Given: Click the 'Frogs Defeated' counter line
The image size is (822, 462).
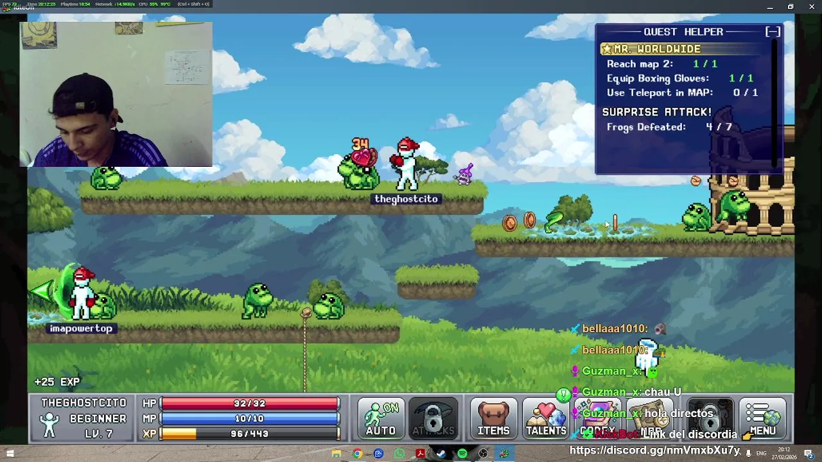Looking at the screenshot, I should click(x=669, y=127).
